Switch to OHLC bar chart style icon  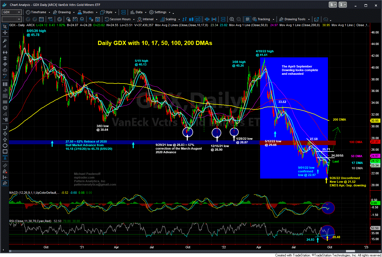(x=185, y=19)
